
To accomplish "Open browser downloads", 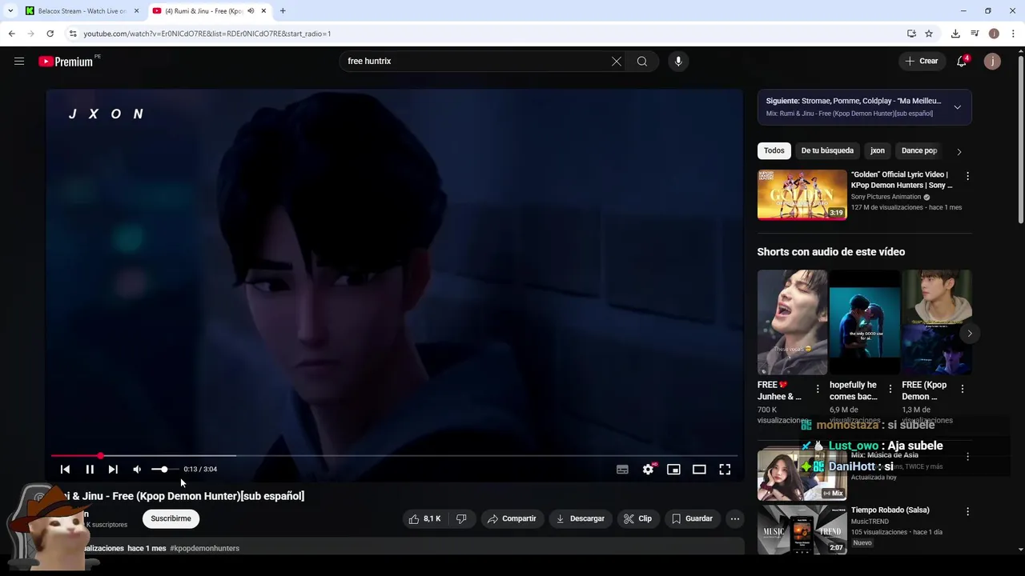I will pos(955,34).
